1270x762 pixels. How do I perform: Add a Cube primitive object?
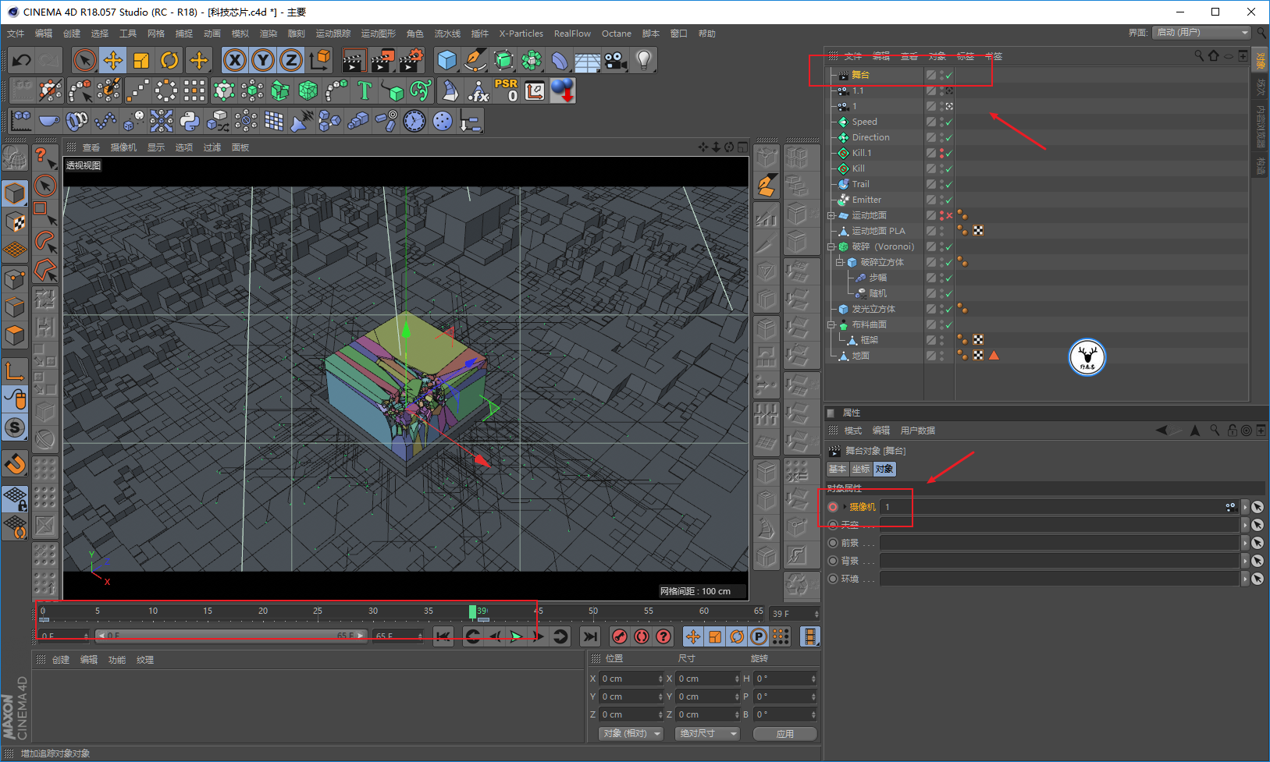[x=446, y=60]
